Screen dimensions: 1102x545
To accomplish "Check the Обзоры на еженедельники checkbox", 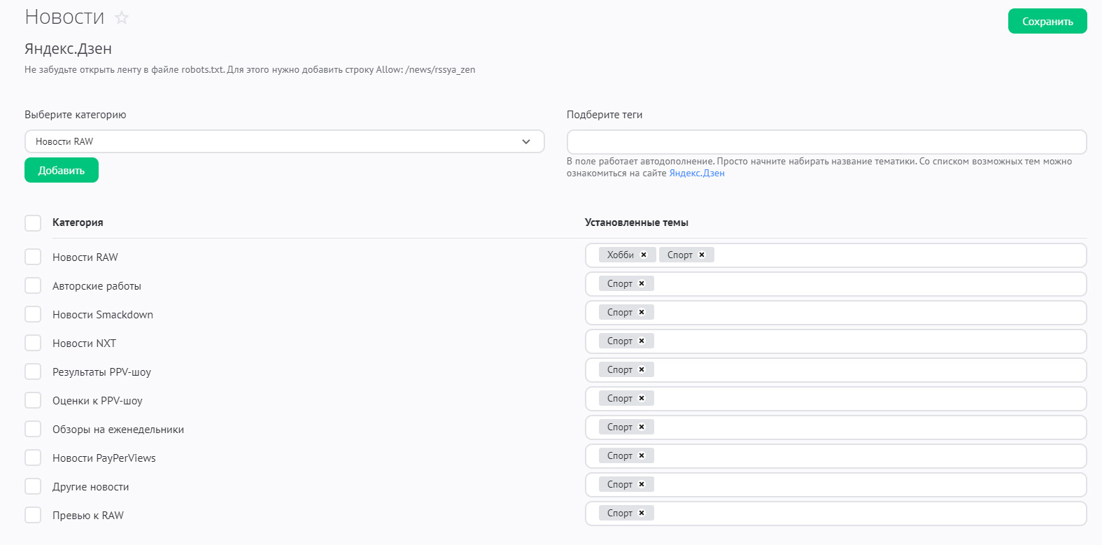I will 33,429.
